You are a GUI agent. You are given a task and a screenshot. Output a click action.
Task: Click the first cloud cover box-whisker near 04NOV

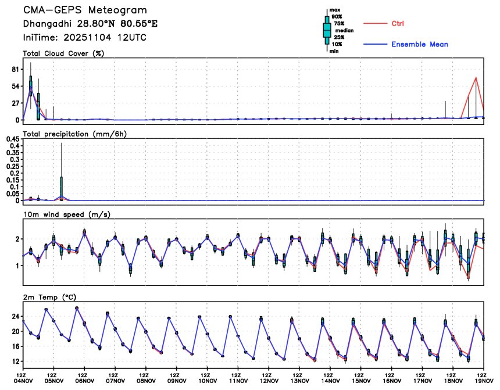pos(31,85)
